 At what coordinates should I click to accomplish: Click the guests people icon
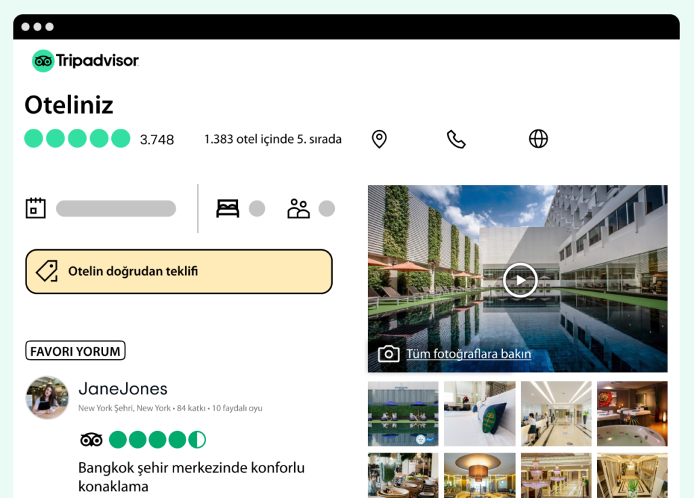299,209
